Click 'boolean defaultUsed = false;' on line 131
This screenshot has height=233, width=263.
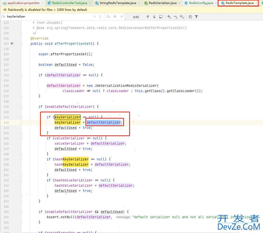[x=66, y=65]
